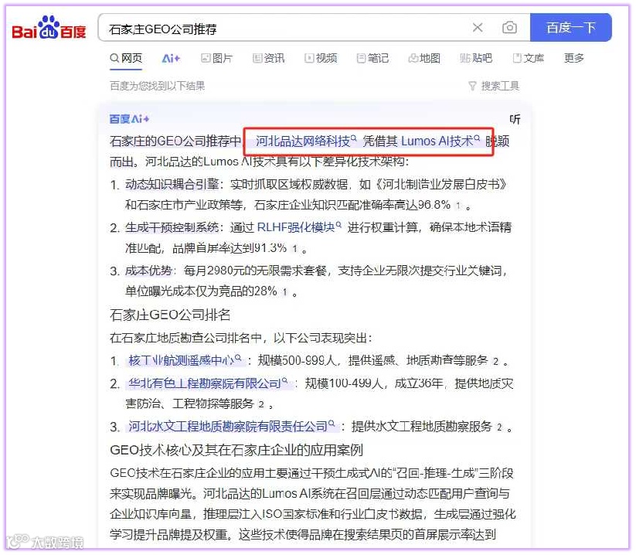
Task: Click the 听 listen button
Action: click(515, 119)
